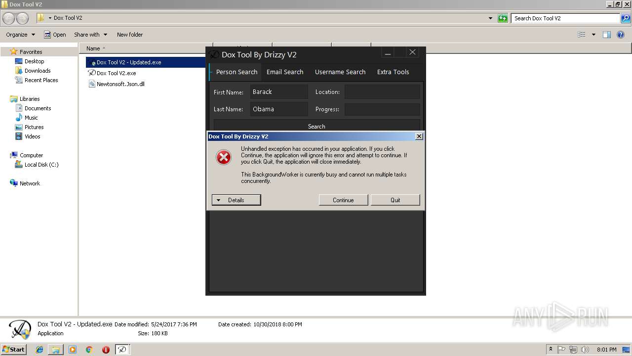Click Open button in Explorer toolbar
This screenshot has width=632, height=356.
(x=55, y=35)
